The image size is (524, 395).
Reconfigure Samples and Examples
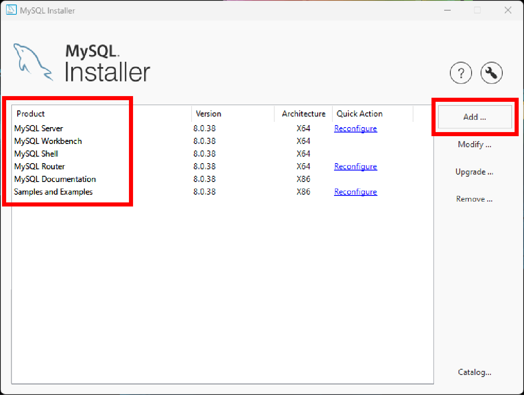[355, 191]
